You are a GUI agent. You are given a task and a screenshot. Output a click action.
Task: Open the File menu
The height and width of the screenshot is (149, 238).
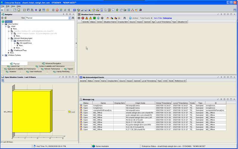(x=3, y=6)
